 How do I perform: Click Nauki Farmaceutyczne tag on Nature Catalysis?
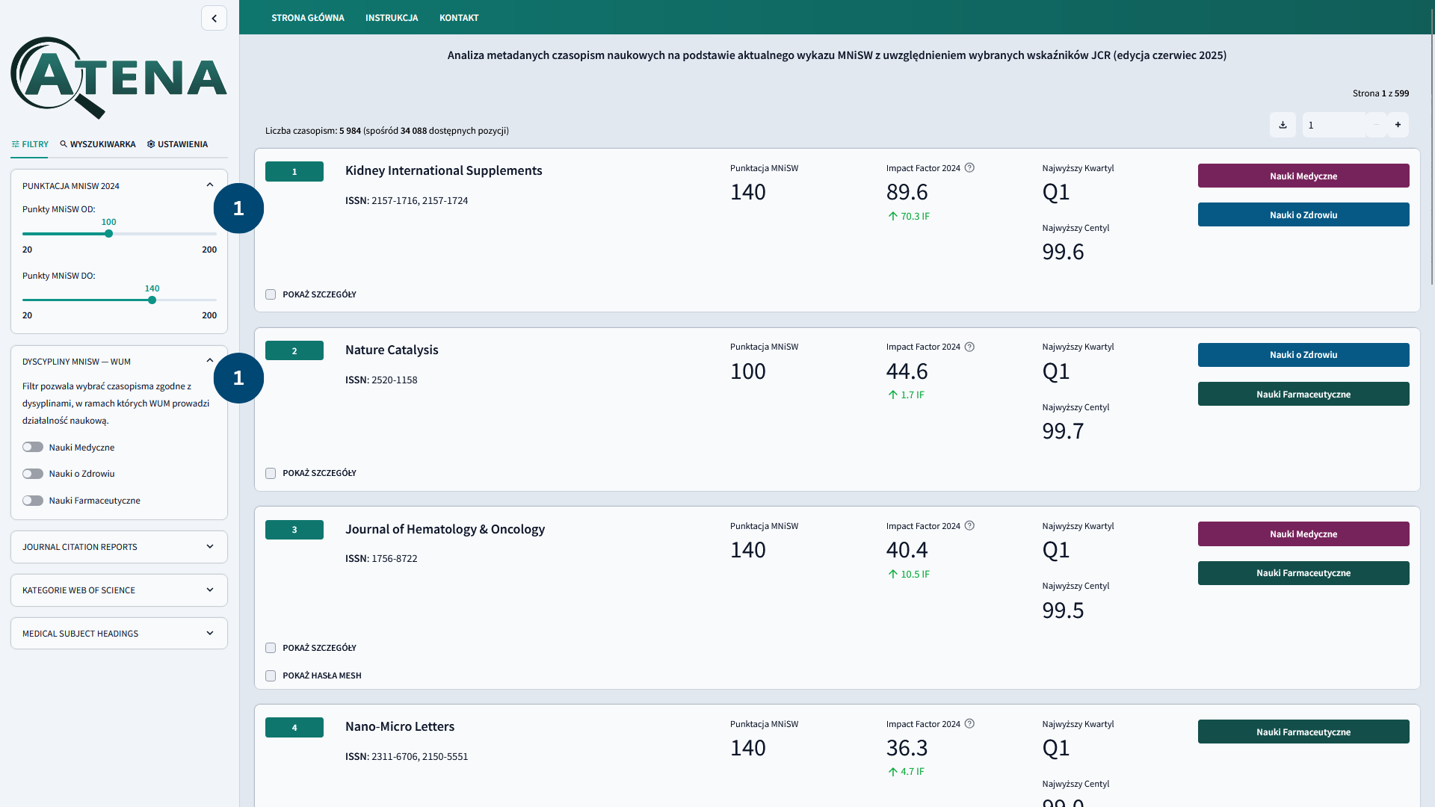pyautogui.click(x=1303, y=394)
